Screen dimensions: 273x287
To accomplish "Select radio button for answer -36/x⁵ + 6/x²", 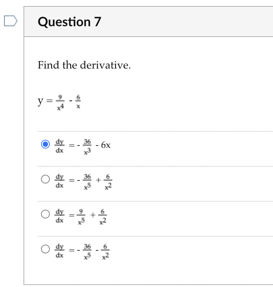I will [45, 179].
